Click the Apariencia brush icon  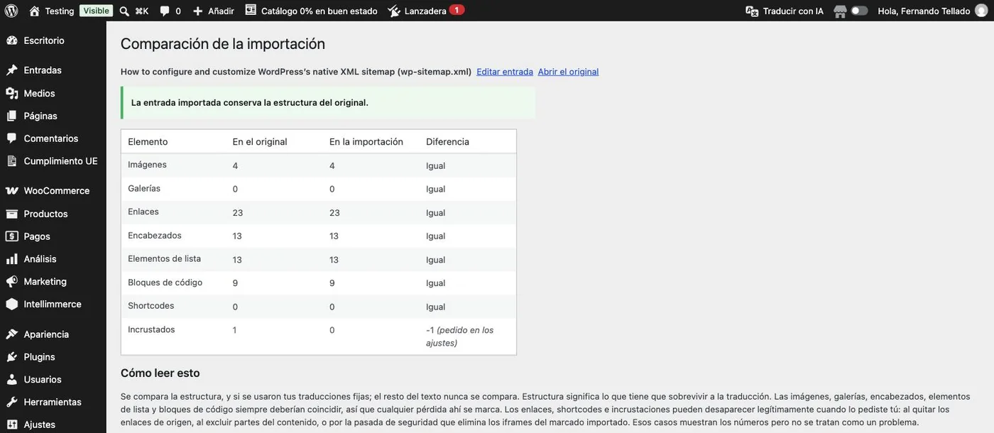tap(11, 334)
